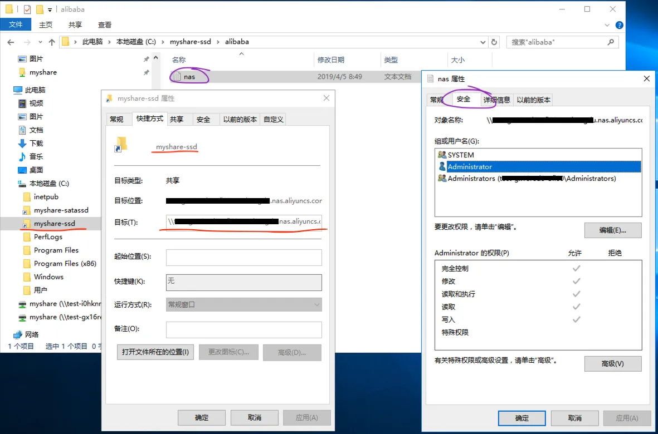Click the 编辑 button to change permissions
The image size is (658, 434).
coord(612,230)
